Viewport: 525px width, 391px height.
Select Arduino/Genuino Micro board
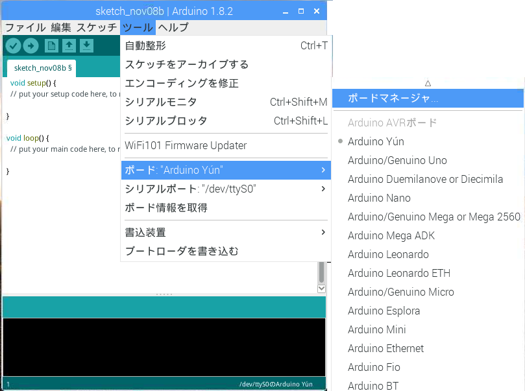pyautogui.click(x=428, y=292)
